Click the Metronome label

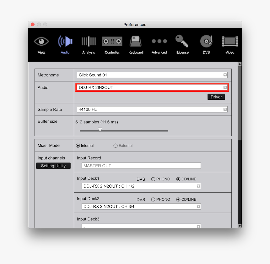point(48,75)
